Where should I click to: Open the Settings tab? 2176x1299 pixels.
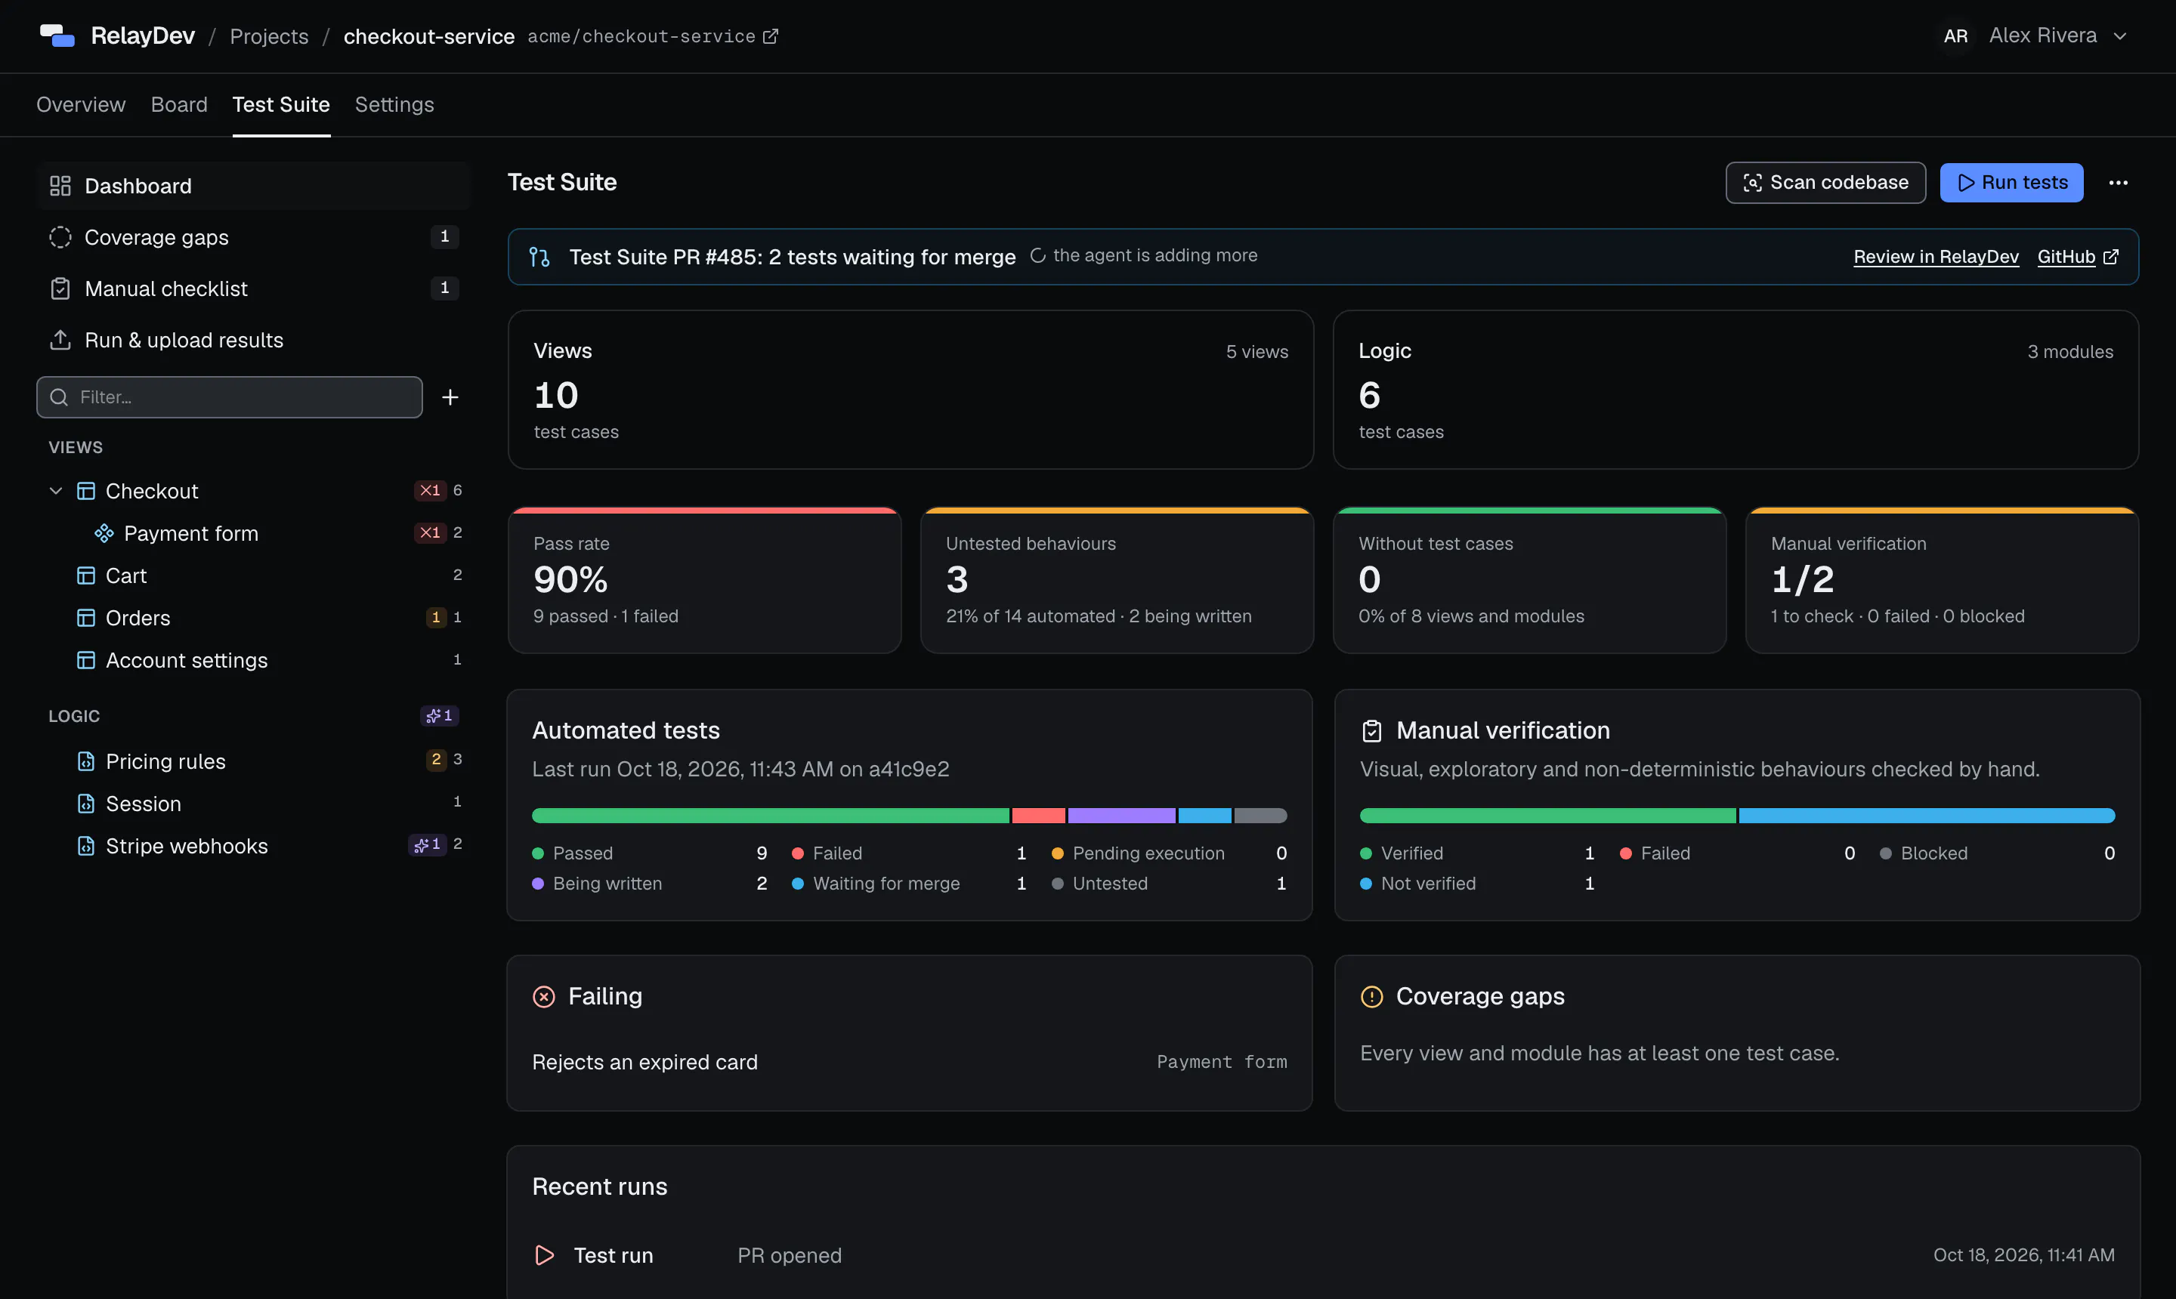point(394,105)
